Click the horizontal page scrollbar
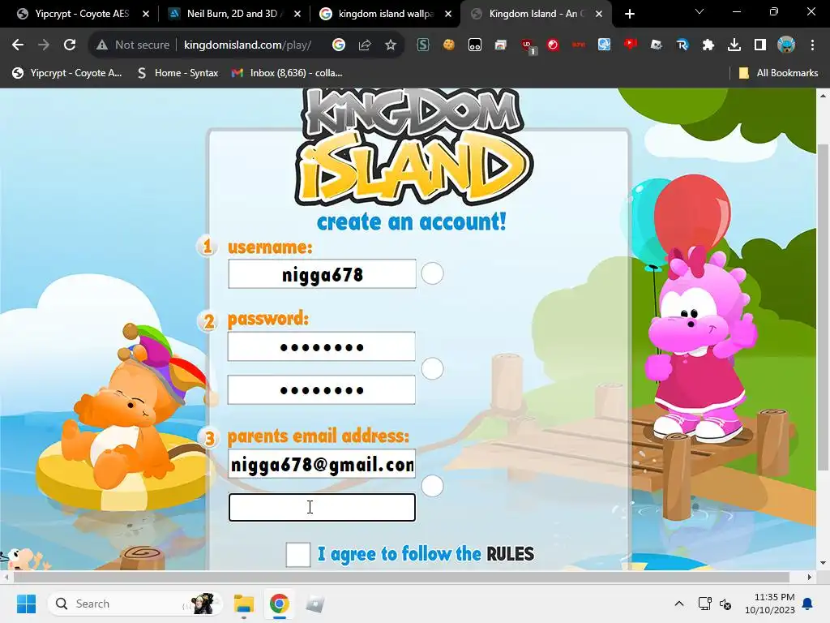The image size is (830, 623). (401, 577)
